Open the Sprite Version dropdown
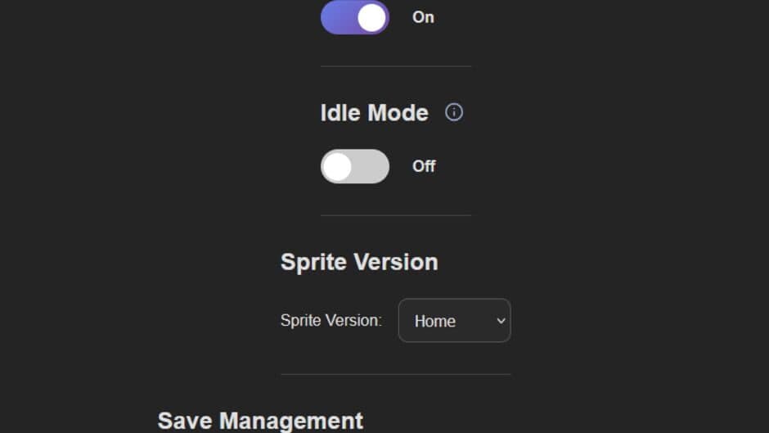769x433 pixels. pos(455,321)
